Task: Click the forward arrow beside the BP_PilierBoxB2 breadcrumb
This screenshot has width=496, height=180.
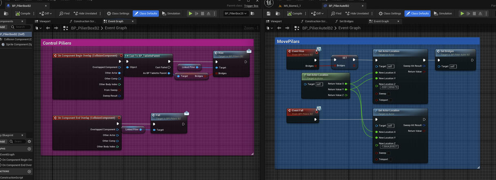Action: (x=56, y=28)
